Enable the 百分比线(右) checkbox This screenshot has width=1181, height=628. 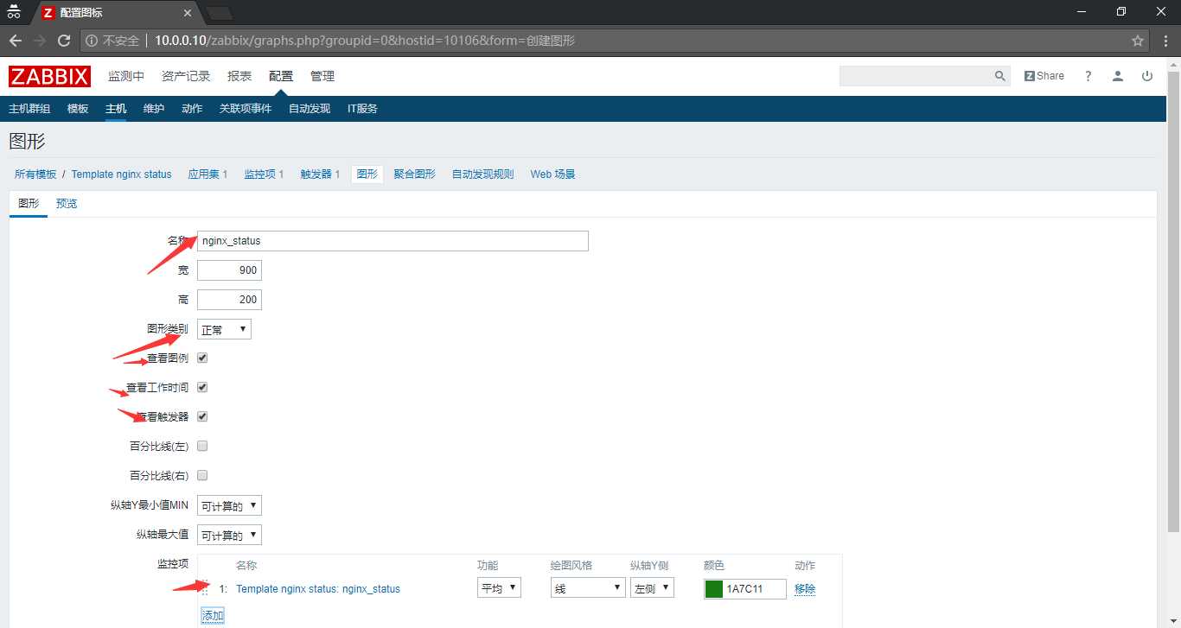pos(202,475)
